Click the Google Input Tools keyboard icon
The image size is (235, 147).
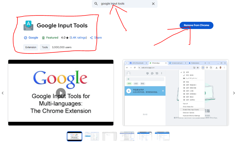click(28, 26)
